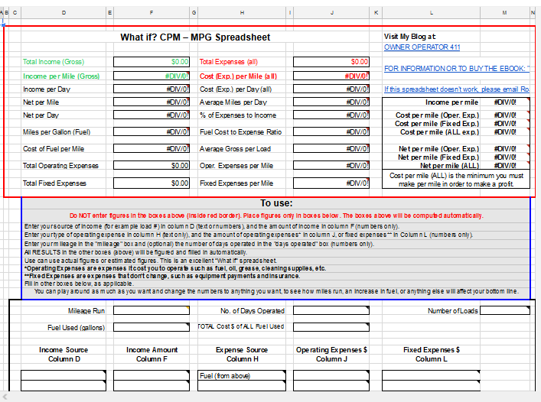Click the Fuel Used (gallons) input box
541x402 pixels.
click(152, 327)
